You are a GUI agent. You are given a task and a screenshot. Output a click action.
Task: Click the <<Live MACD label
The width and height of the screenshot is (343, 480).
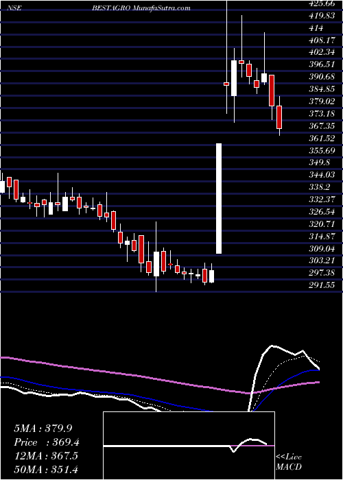tap(289, 461)
